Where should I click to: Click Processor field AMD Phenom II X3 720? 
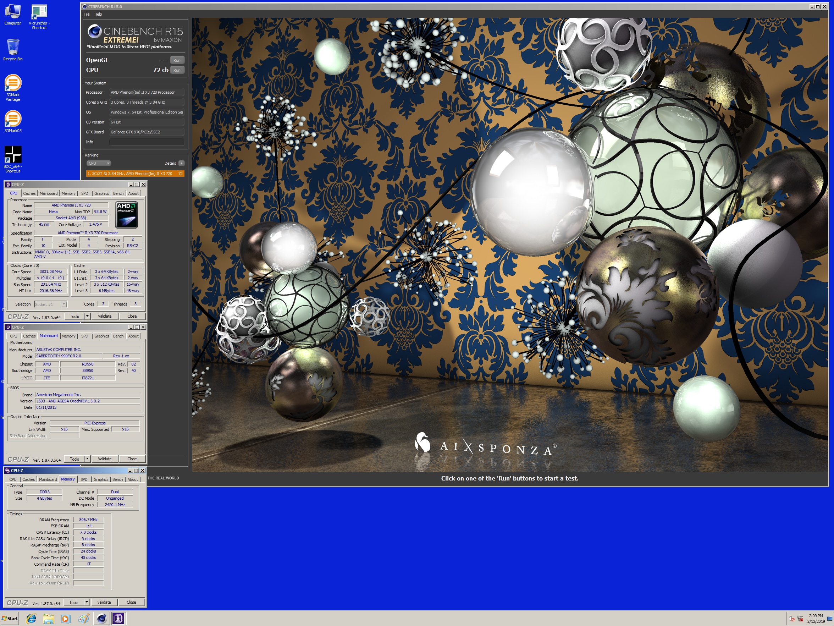[147, 92]
